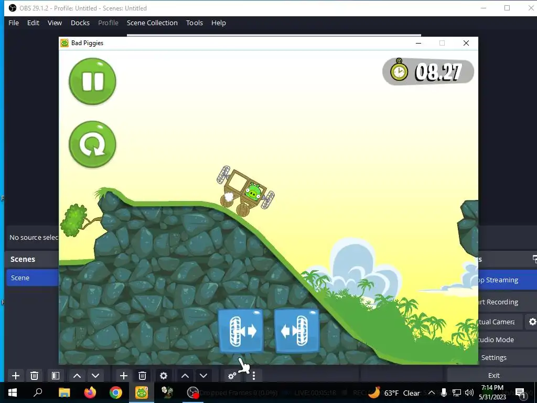Open the View menu in OBS
This screenshot has width=537, height=403.
coord(55,23)
